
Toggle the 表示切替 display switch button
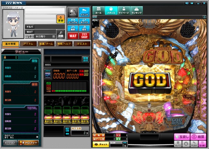67,131
